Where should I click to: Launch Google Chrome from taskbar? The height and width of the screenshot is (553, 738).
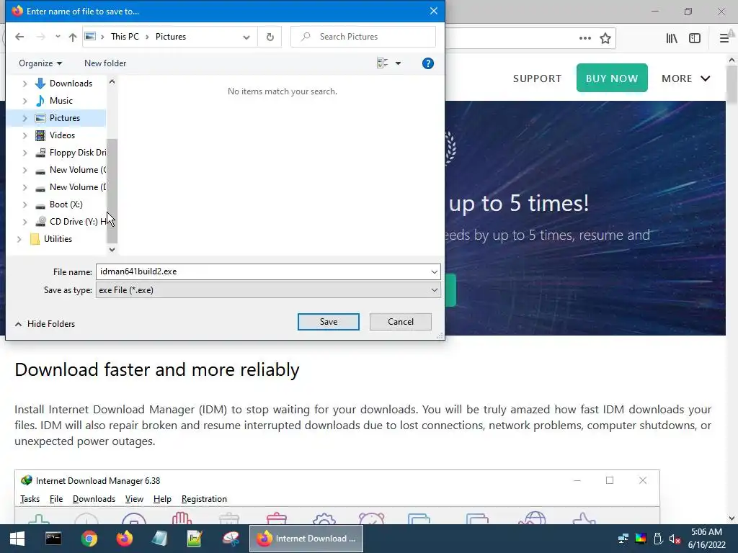pyautogui.click(x=89, y=539)
